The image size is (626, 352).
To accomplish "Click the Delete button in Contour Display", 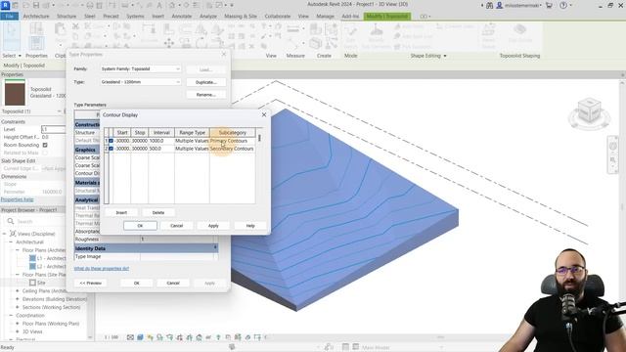I will (158, 213).
